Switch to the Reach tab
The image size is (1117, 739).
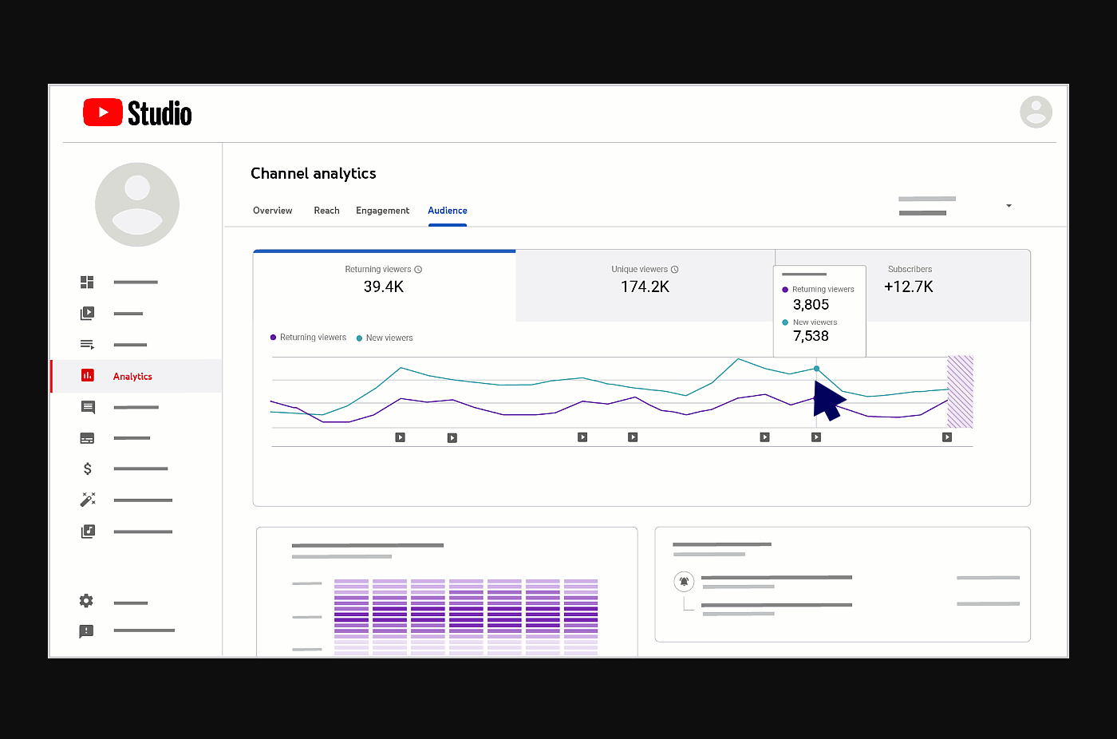(326, 211)
